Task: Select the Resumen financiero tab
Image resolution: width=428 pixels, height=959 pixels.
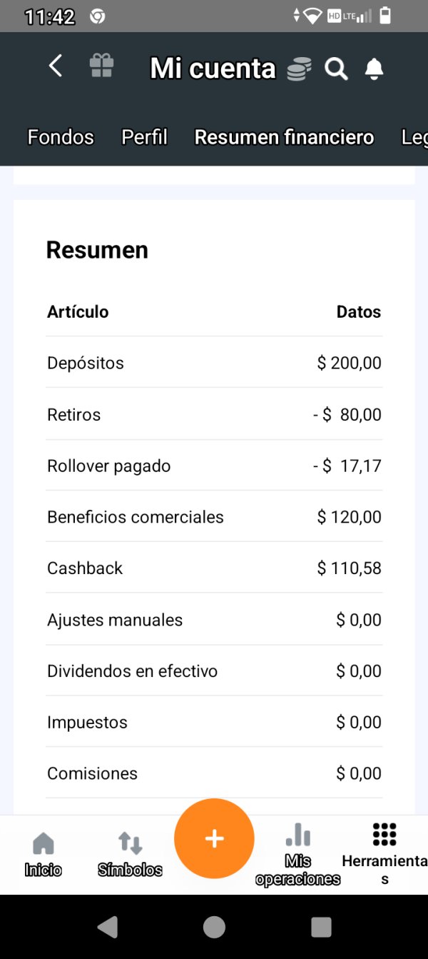Action: (x=284, y=137)
